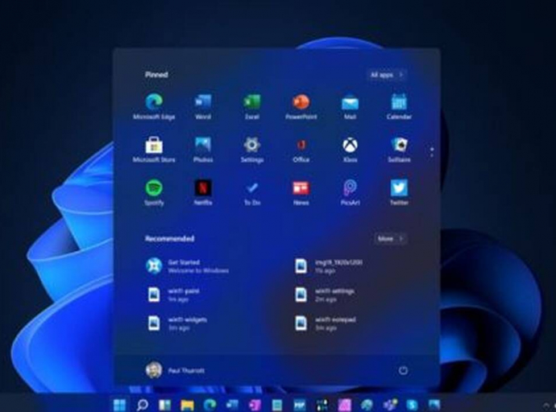The height and width of the screenshot is (412, 556).
Task: Launch PowerPoint from Start menu
Action: (x=301, y=106)
